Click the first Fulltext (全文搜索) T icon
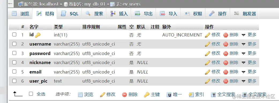Image resolution: width=279 pixels, height=103 pixels. [213, 95]
